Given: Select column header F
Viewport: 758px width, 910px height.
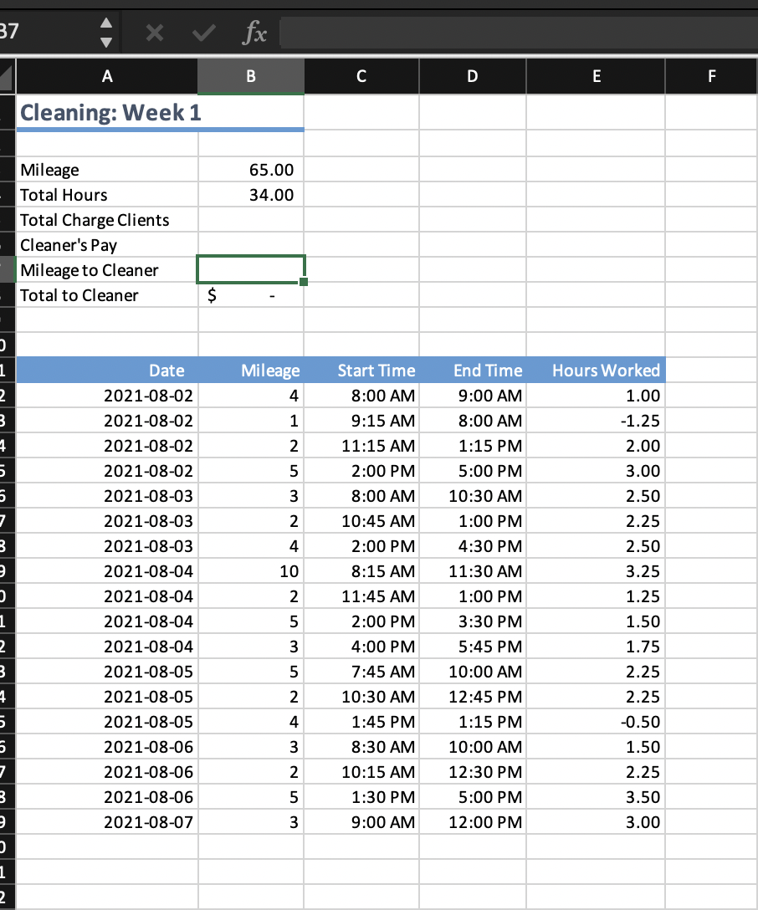Looking at the screenshot, I should point(709,75).
